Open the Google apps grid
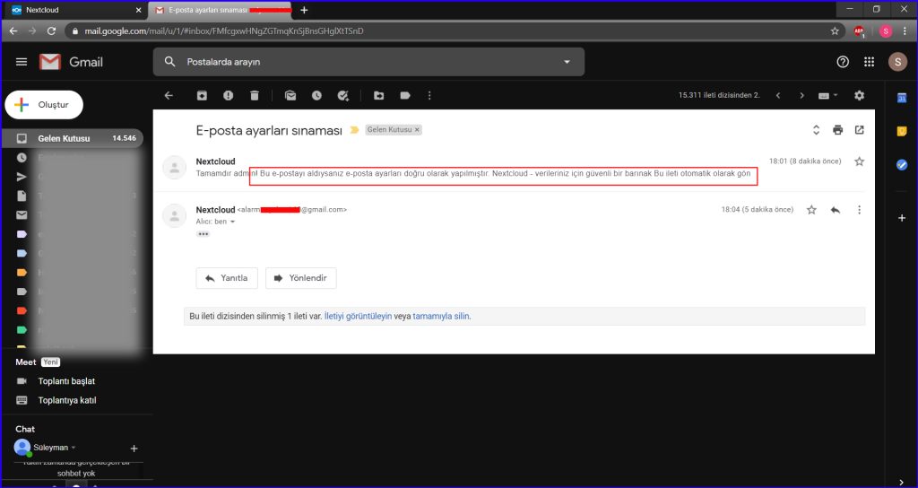The width and height of the screenshot is (918, 488). click(x=870, y=62)
